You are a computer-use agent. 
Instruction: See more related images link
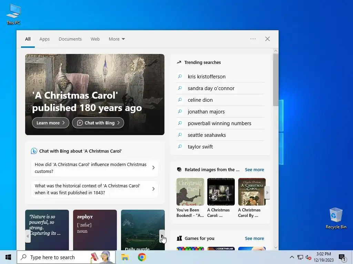tap(254, 170)
